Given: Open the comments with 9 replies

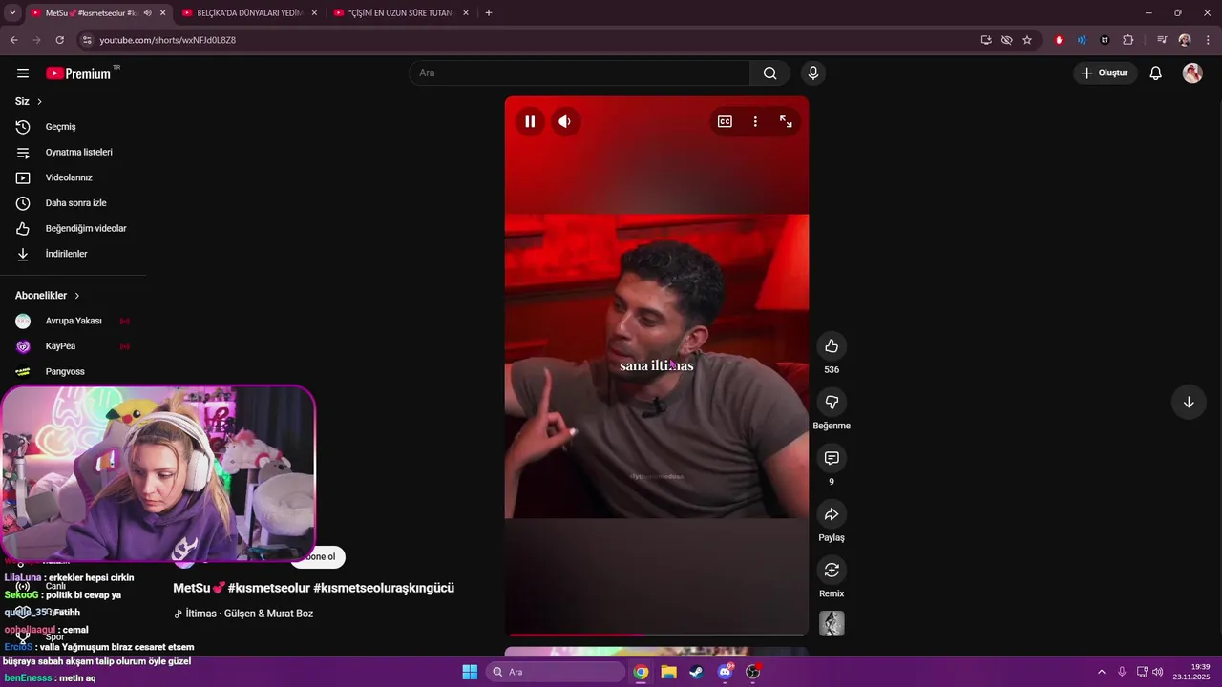Looking at the screenshot, I should 832,459.
